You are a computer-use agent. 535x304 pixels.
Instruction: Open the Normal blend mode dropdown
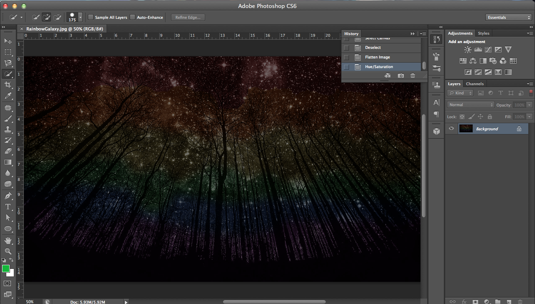click(x=471, y=105)
